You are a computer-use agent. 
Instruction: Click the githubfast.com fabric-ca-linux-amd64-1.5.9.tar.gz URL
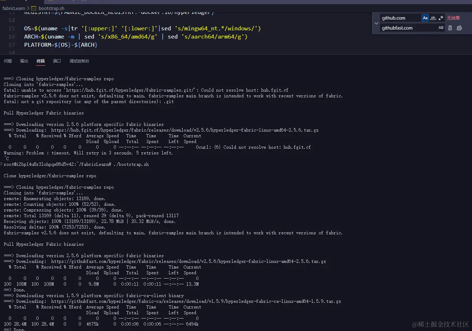196,301
